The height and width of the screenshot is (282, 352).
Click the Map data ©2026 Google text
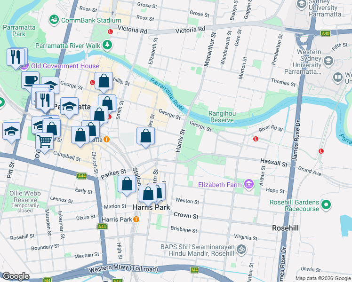(x=323, y=278)
